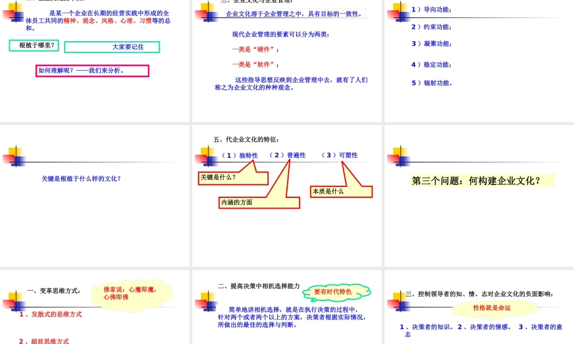Select the red item 2、超前思维方式

coord(44,341)
